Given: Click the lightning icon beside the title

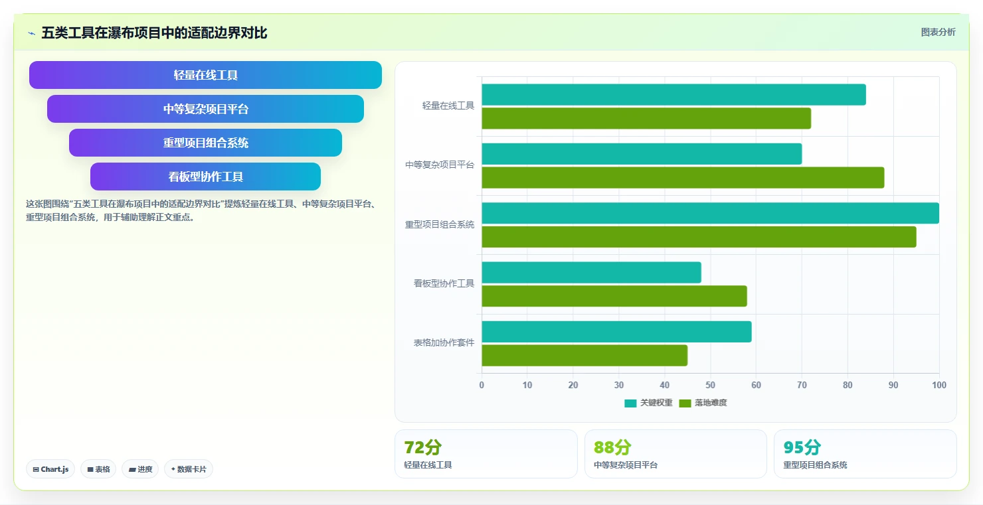Looking at the screenshot, I should tap(31, 33).
